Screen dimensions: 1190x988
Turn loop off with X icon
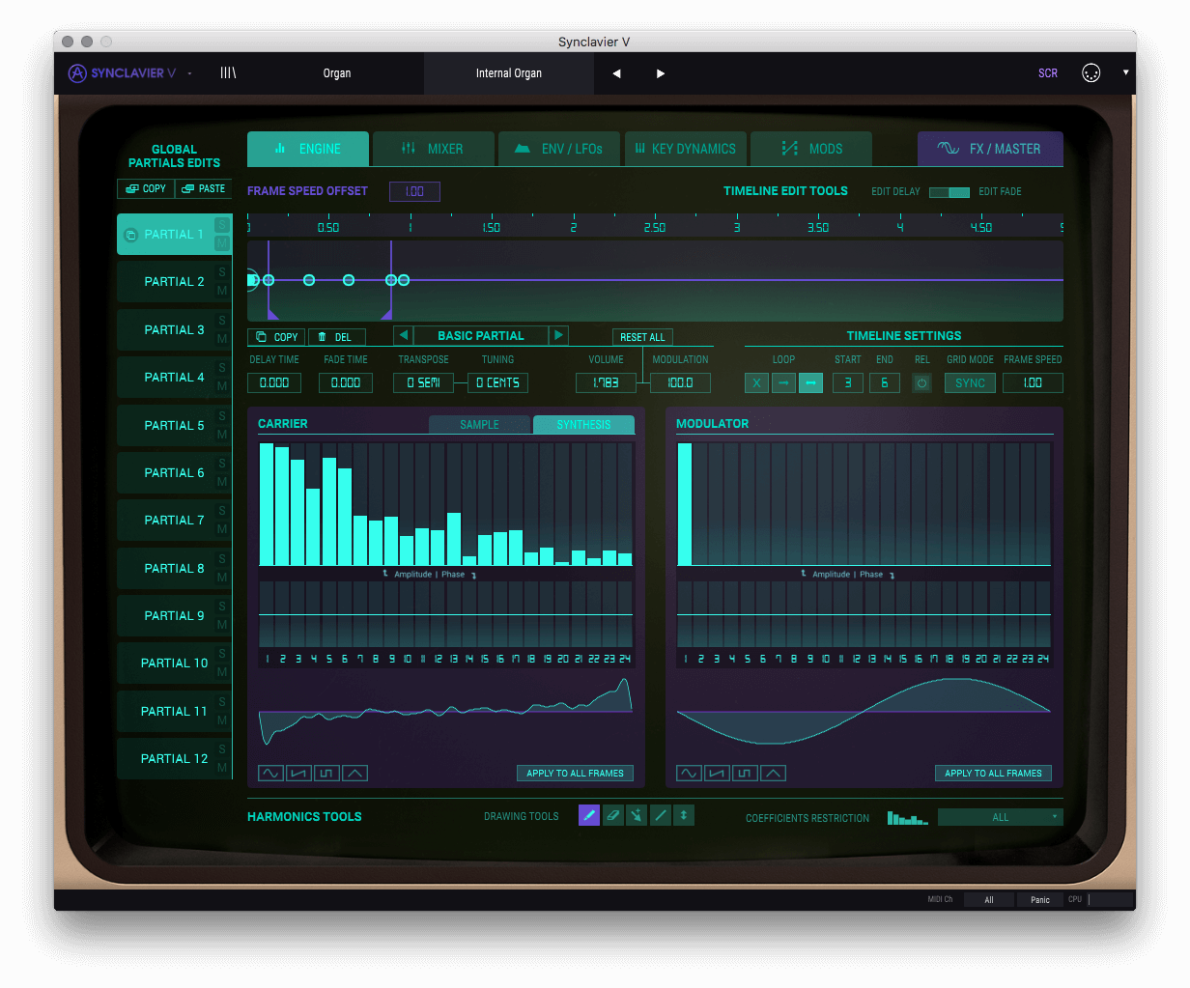[x=756, y=382]
